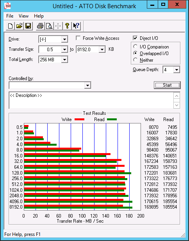189x241 pixels.
Task: Click inside the Description text box
Action: [91, 100]
